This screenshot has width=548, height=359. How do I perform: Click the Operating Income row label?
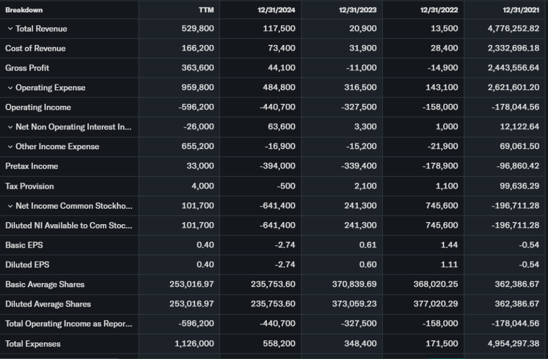(x=38, y=108)
